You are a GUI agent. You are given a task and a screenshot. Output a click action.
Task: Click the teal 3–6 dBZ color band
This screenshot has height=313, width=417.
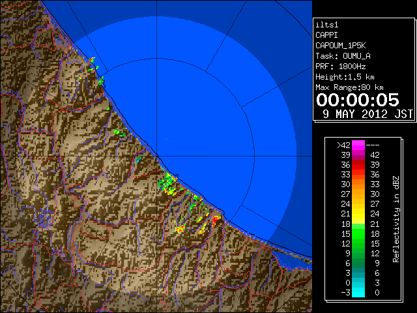point(358,273)
